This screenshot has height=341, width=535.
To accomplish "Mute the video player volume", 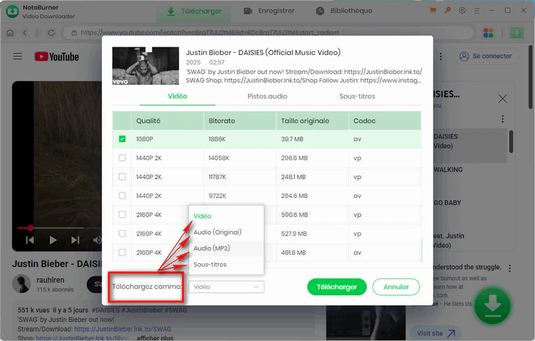I will pyautogui.click(x=97, y=240).
